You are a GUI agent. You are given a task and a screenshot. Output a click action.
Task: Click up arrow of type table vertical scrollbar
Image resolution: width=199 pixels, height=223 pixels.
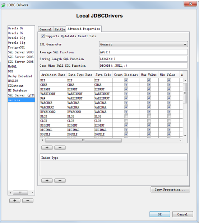(x=185, y=81)
